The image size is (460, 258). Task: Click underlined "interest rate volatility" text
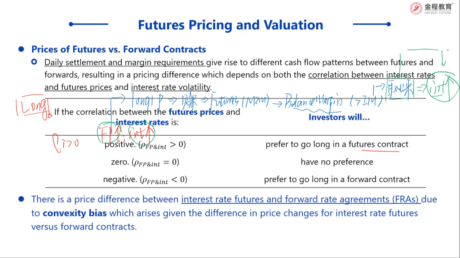coord(171,87)
